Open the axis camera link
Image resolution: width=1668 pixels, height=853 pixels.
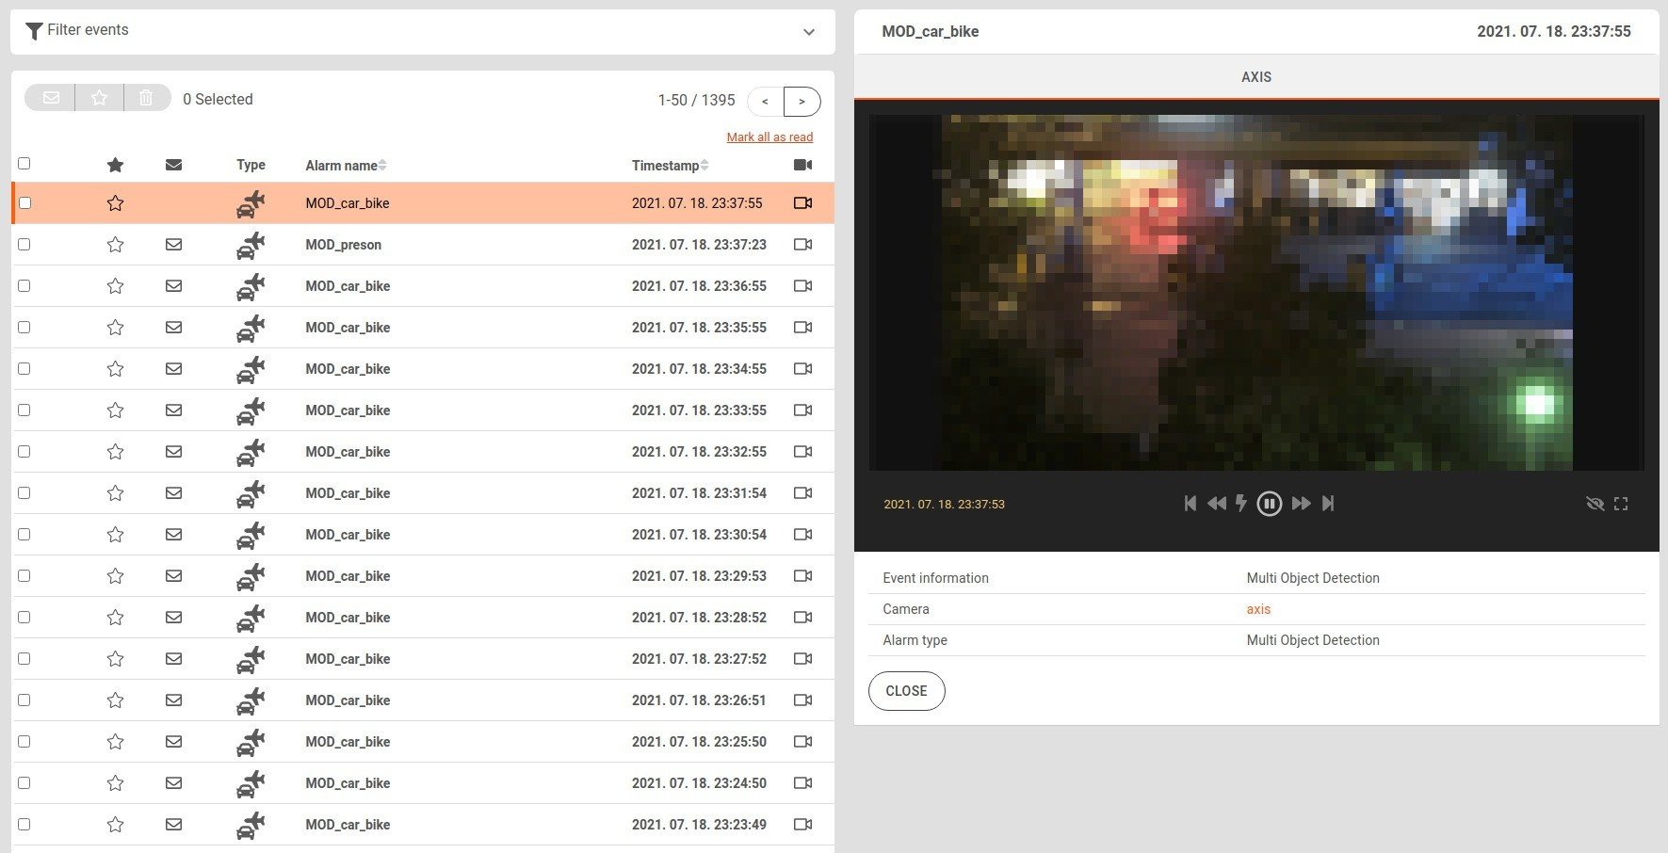point(1258,609)
